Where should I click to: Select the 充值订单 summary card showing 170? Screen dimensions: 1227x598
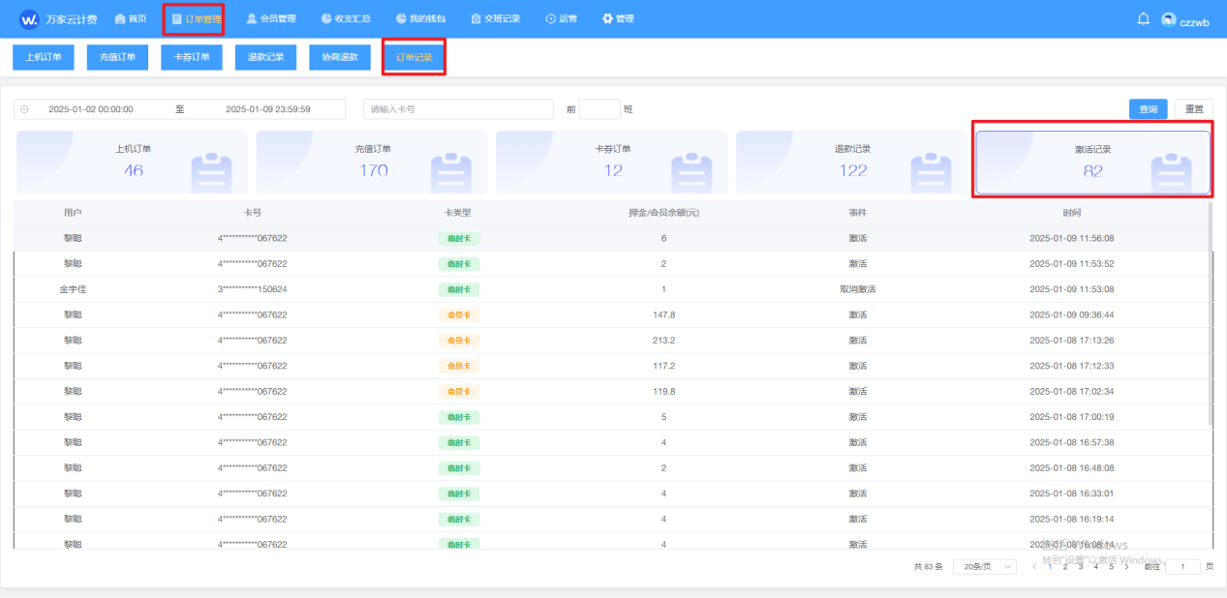tap(373, 162)
